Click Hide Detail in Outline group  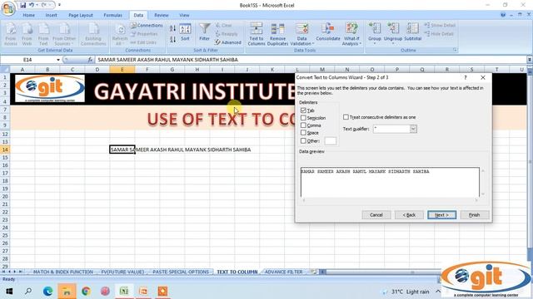pos(439,34)
